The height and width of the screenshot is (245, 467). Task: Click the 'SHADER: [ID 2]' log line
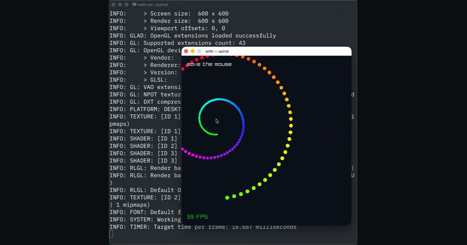pos(143,146)
